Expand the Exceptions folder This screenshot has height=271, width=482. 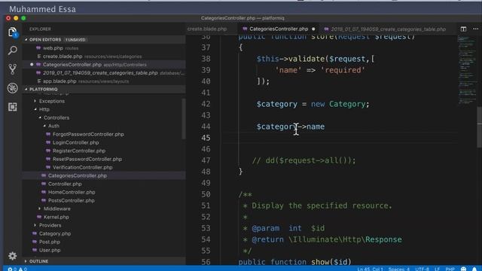click(52, 101)
